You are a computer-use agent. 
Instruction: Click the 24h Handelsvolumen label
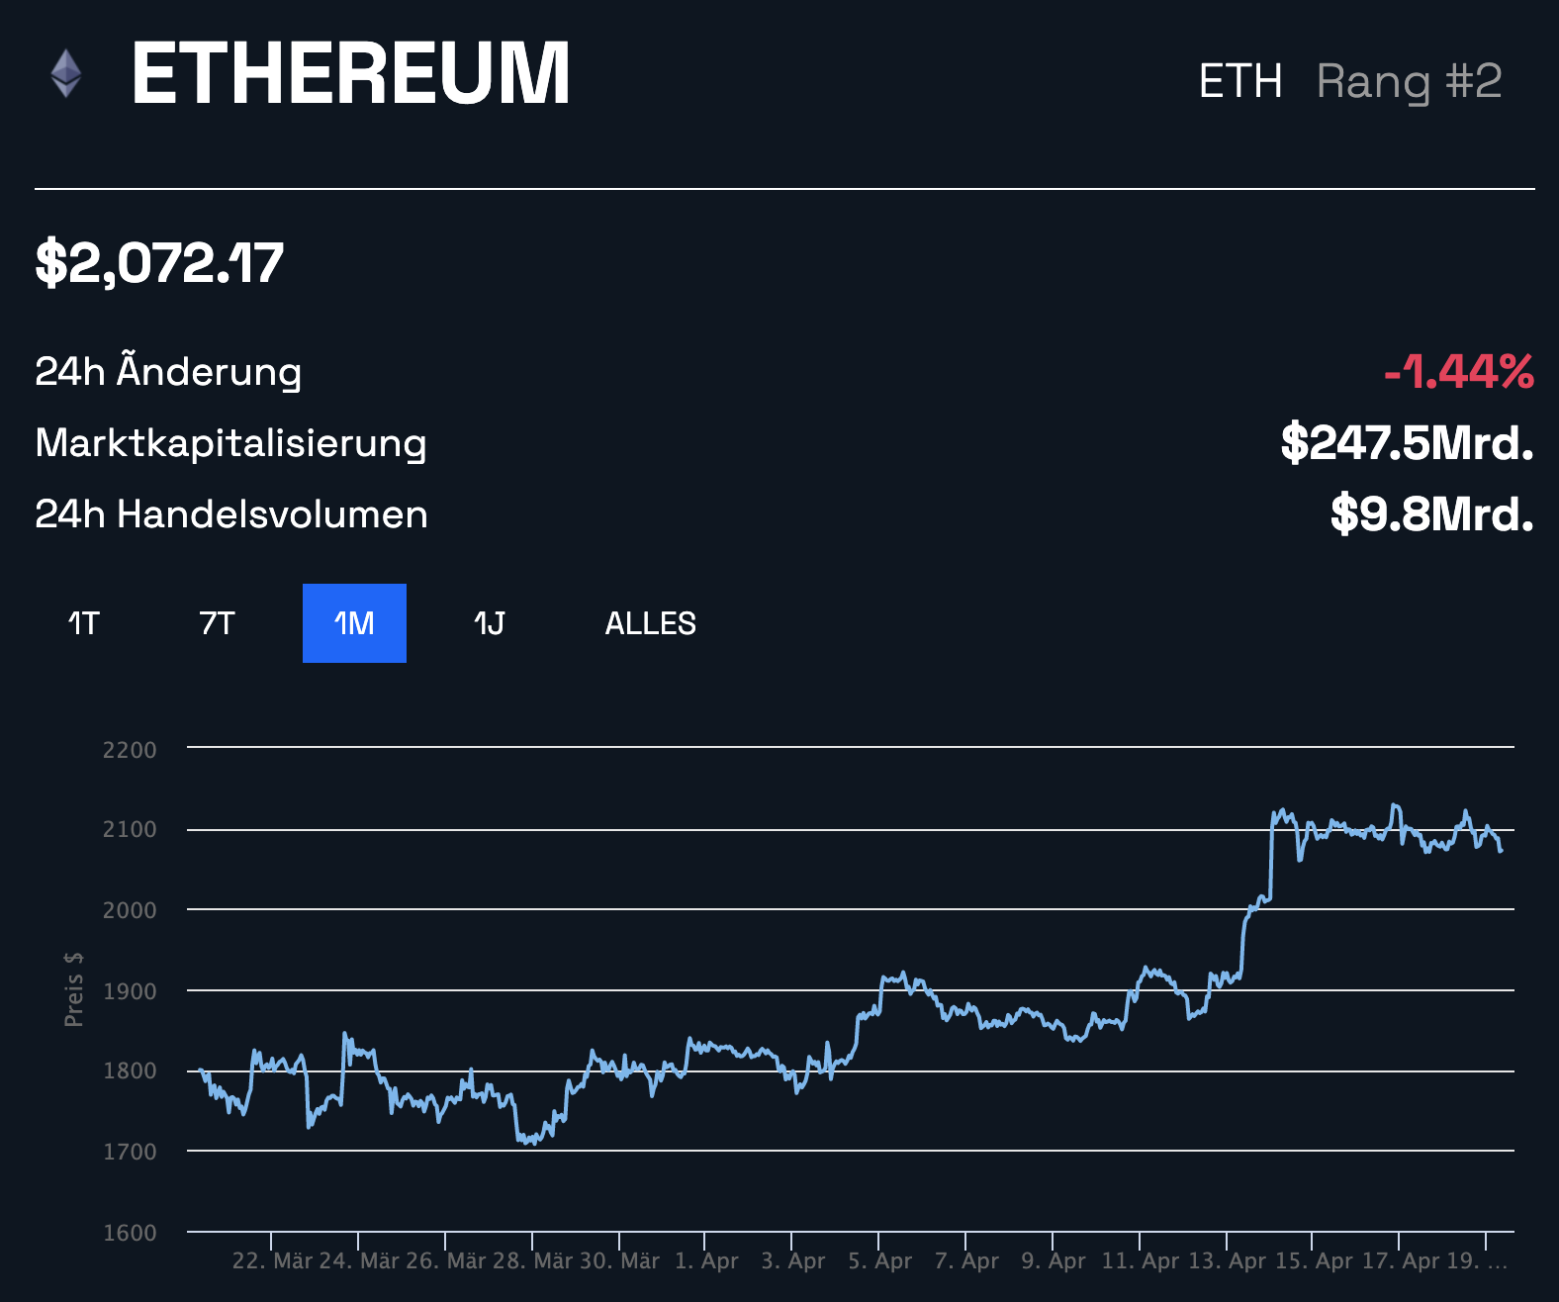(x=231, y=514)
